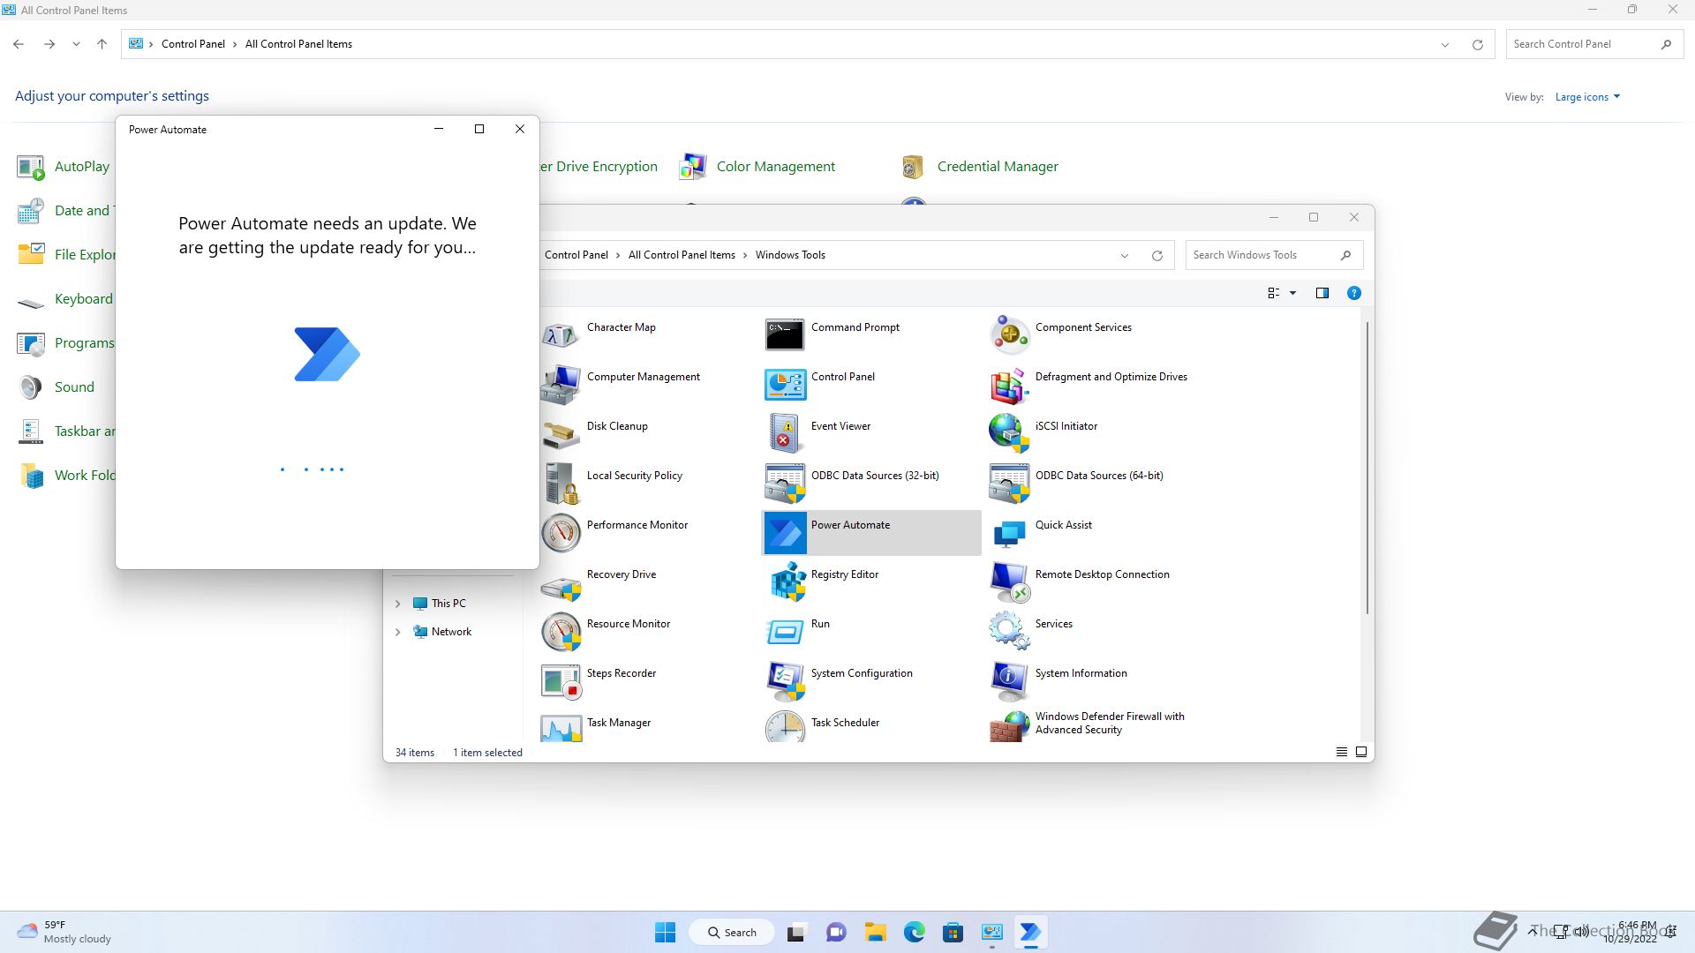Viewport: 1695px width, 953px height.
Task: Switch to large thumbnails view in status bar
Action: 1361,752
